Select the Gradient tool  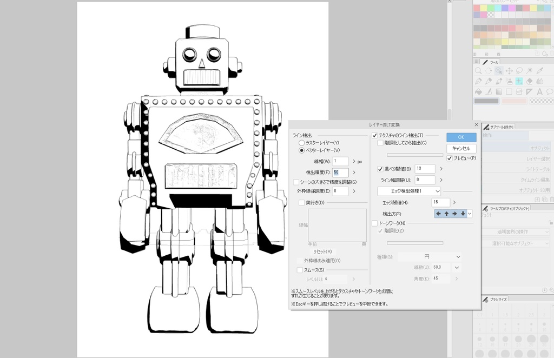(x=499, y=91)
